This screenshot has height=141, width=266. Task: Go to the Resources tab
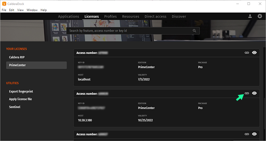131,17
